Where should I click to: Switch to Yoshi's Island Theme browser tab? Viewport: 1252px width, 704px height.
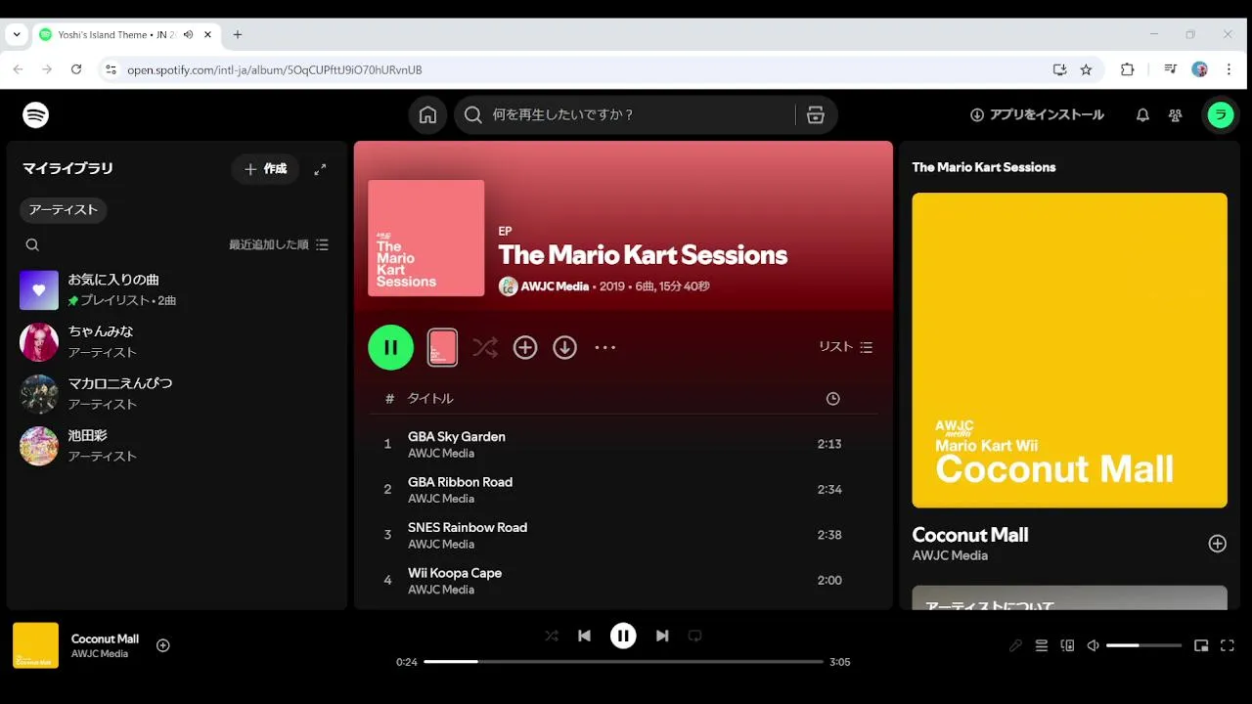tap(125, 34)
